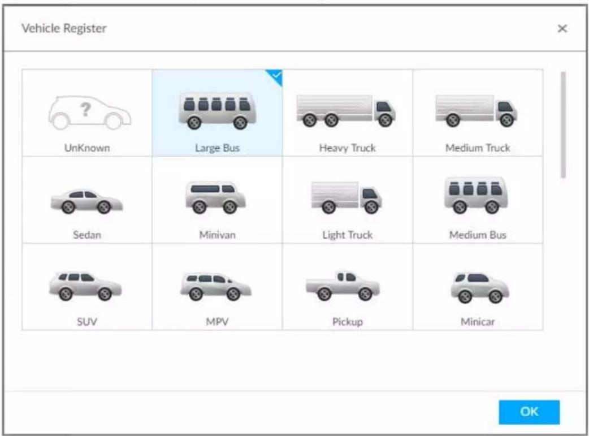Confirm selection with the OK button
The width and height of the screenshot is (589, 436).
pyautogui.click(x=529, y=412)
